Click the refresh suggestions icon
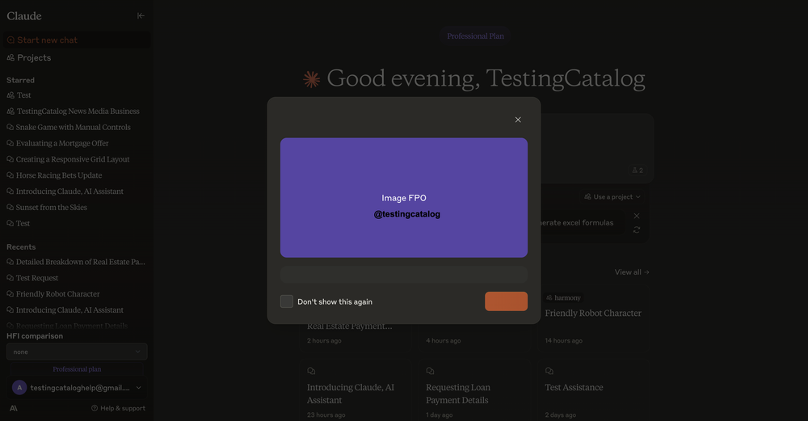 click(637, 230)
